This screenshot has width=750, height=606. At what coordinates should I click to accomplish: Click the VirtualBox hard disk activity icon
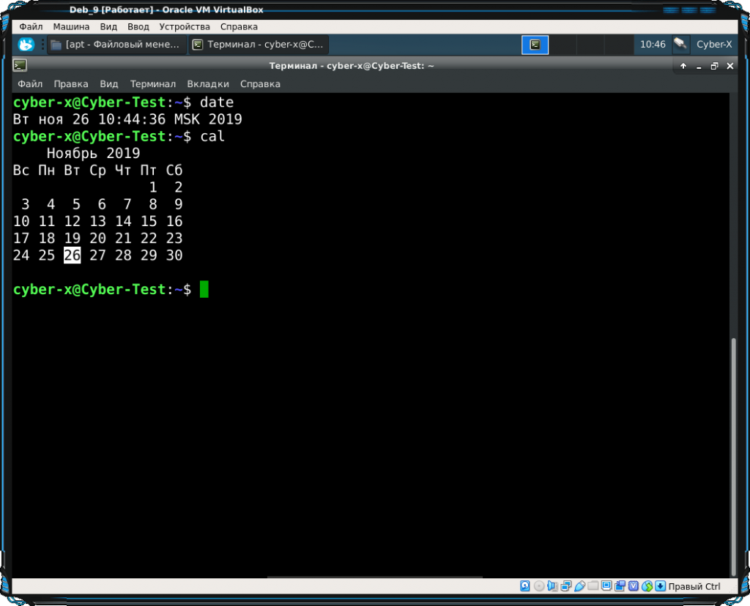tap(524, 586)
